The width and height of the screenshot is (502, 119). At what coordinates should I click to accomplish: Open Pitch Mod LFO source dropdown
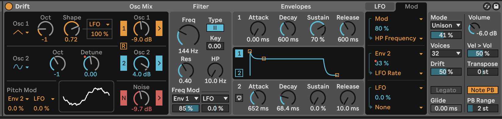(x=44, y=99)
